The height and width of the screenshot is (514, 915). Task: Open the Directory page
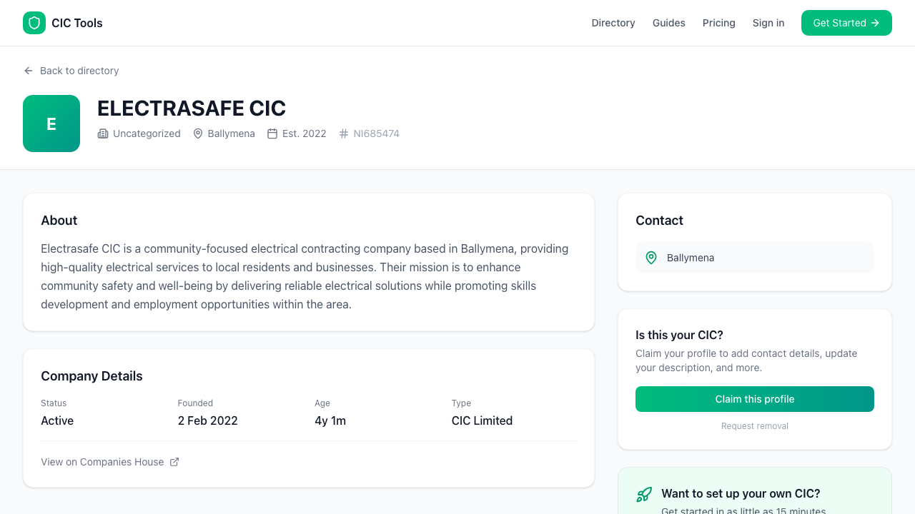coord(613,23)
